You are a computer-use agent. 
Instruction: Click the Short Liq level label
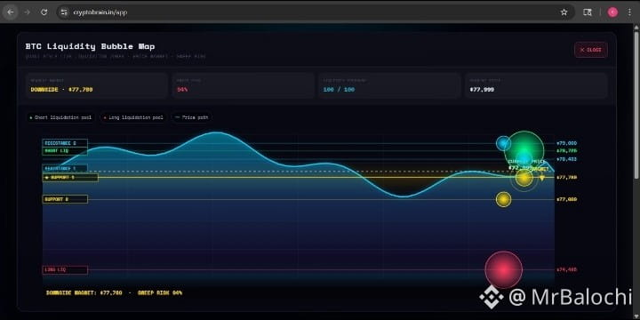(65, 151)
